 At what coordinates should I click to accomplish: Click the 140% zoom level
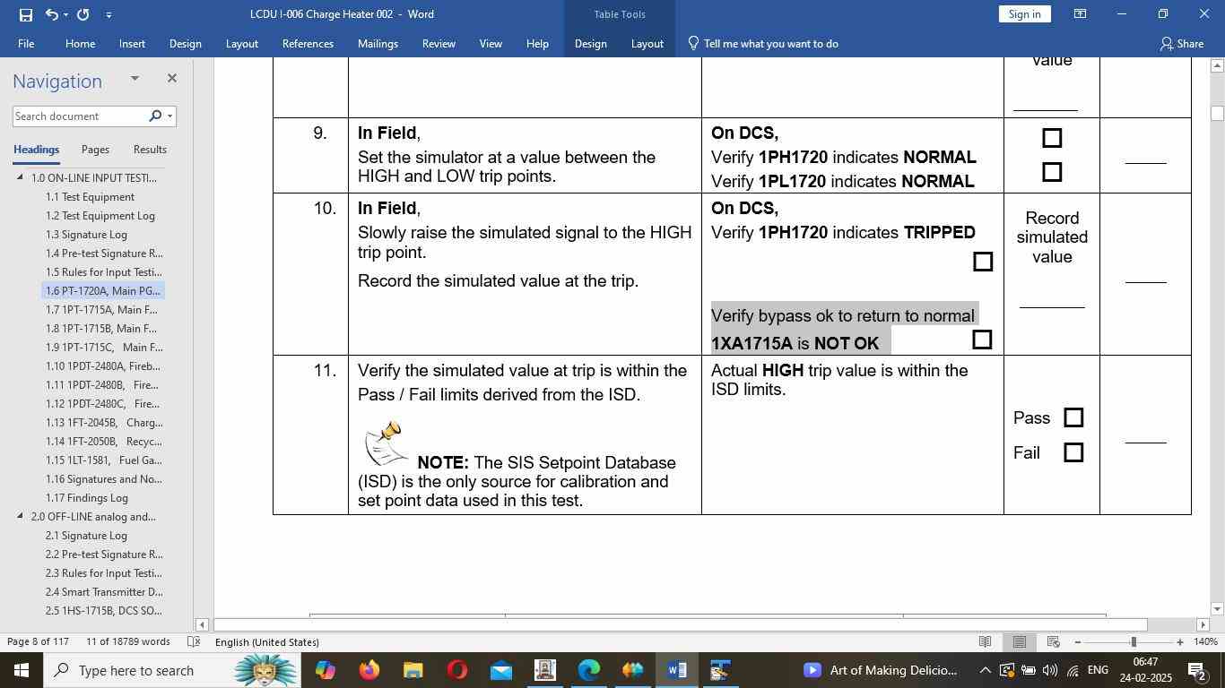pyautogui.click(x=1205, y=641)
